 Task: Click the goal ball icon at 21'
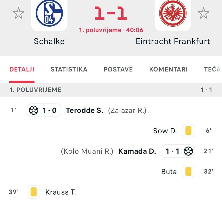coord(188,151)
